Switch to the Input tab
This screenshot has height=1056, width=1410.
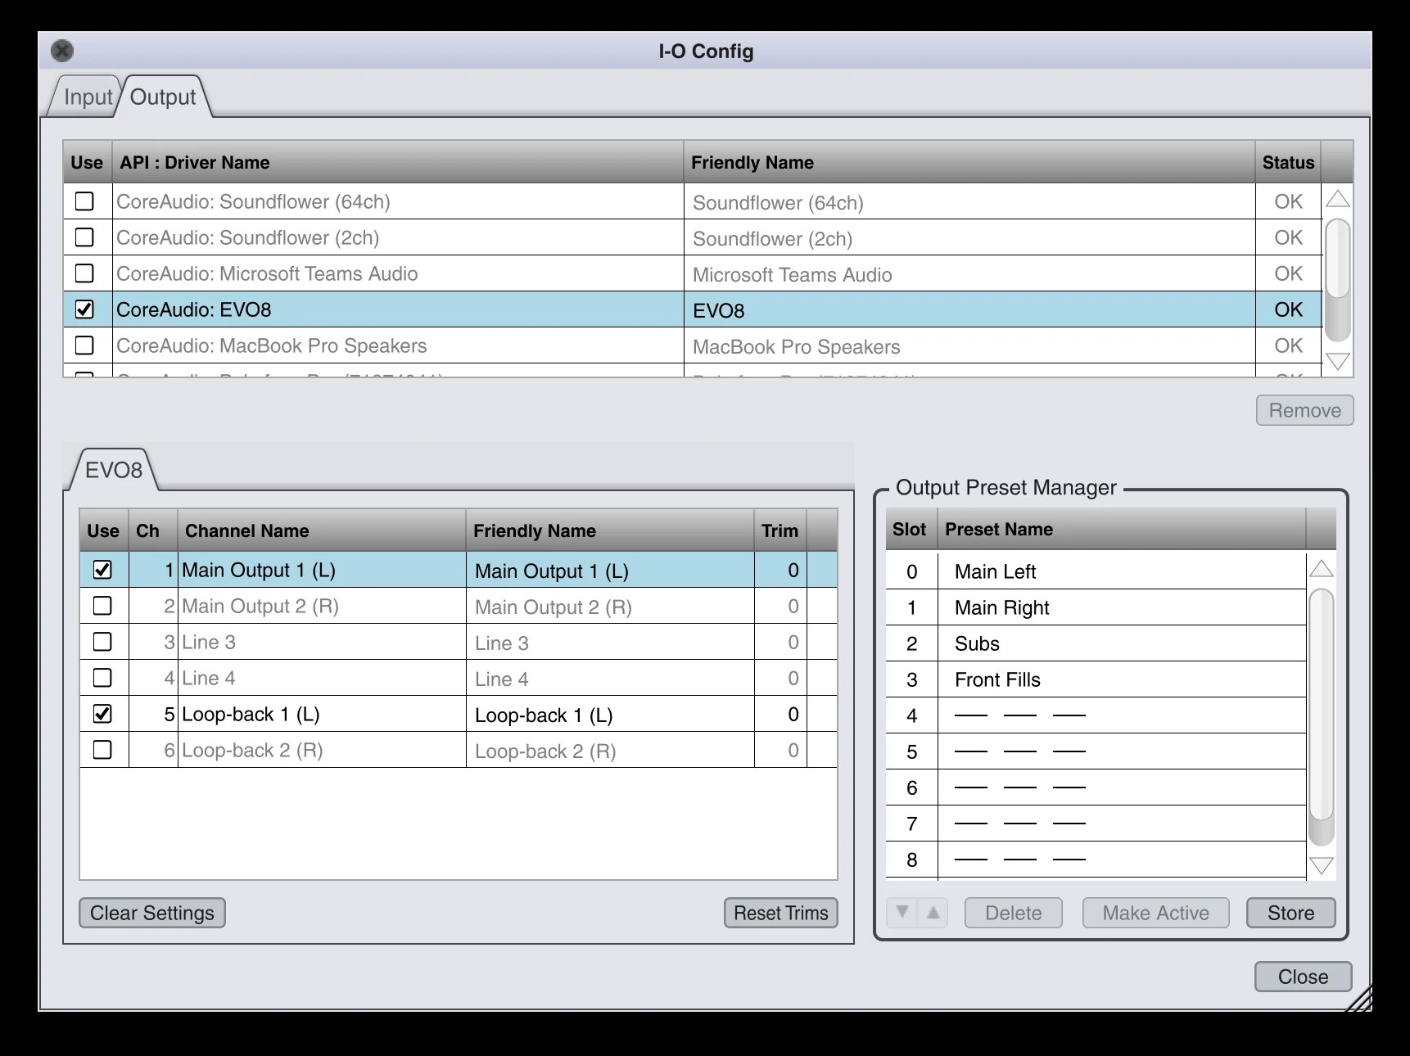pos(88,97)
